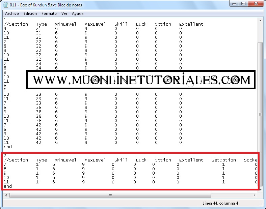Click the first '//Section' header text
The image size is (266, 209).
(x=16, y=24)
